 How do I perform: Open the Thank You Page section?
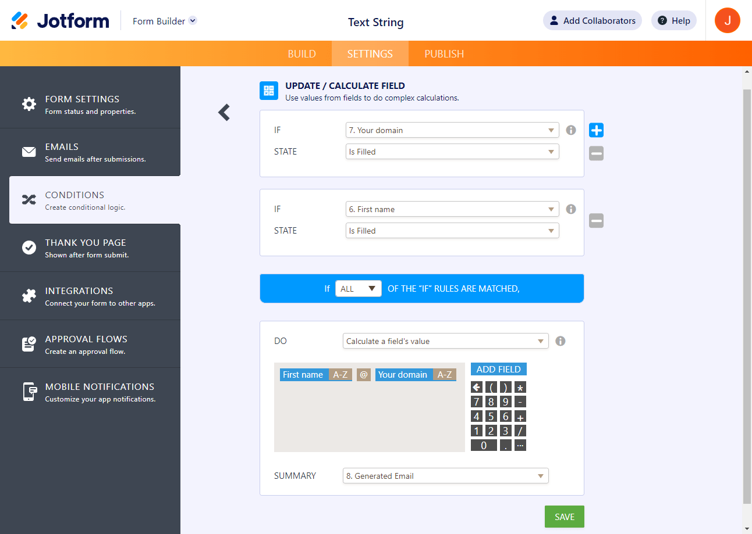[90, 248]
